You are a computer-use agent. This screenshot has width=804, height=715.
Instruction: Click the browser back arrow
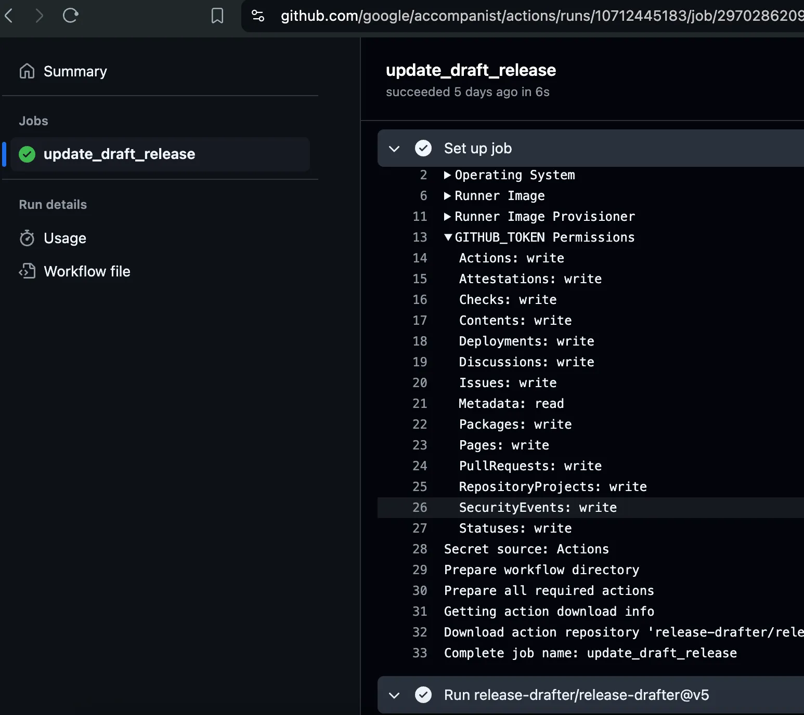tap(9, 16)
